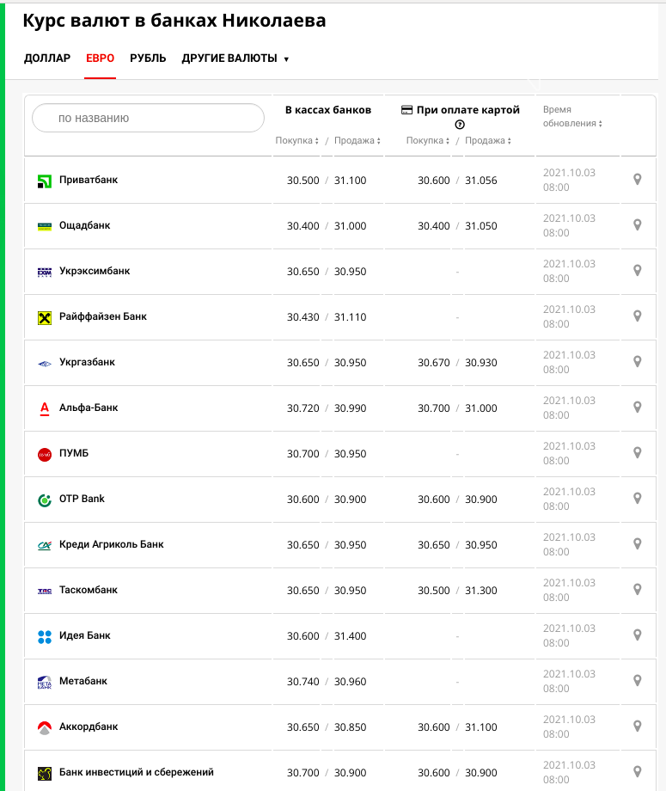The width and height of the screenshot is (666, 791).
Task: Click the Укргазбанк logo icon
Action: pyautogui.click(x=45, y=363)
